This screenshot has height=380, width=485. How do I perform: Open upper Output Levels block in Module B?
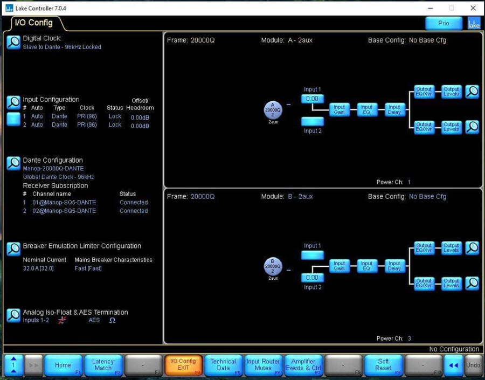click(x=451, y=248)
